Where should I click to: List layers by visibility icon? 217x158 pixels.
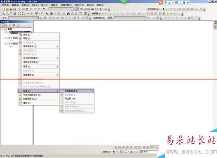pyautogui.click(x=10, y=26)
